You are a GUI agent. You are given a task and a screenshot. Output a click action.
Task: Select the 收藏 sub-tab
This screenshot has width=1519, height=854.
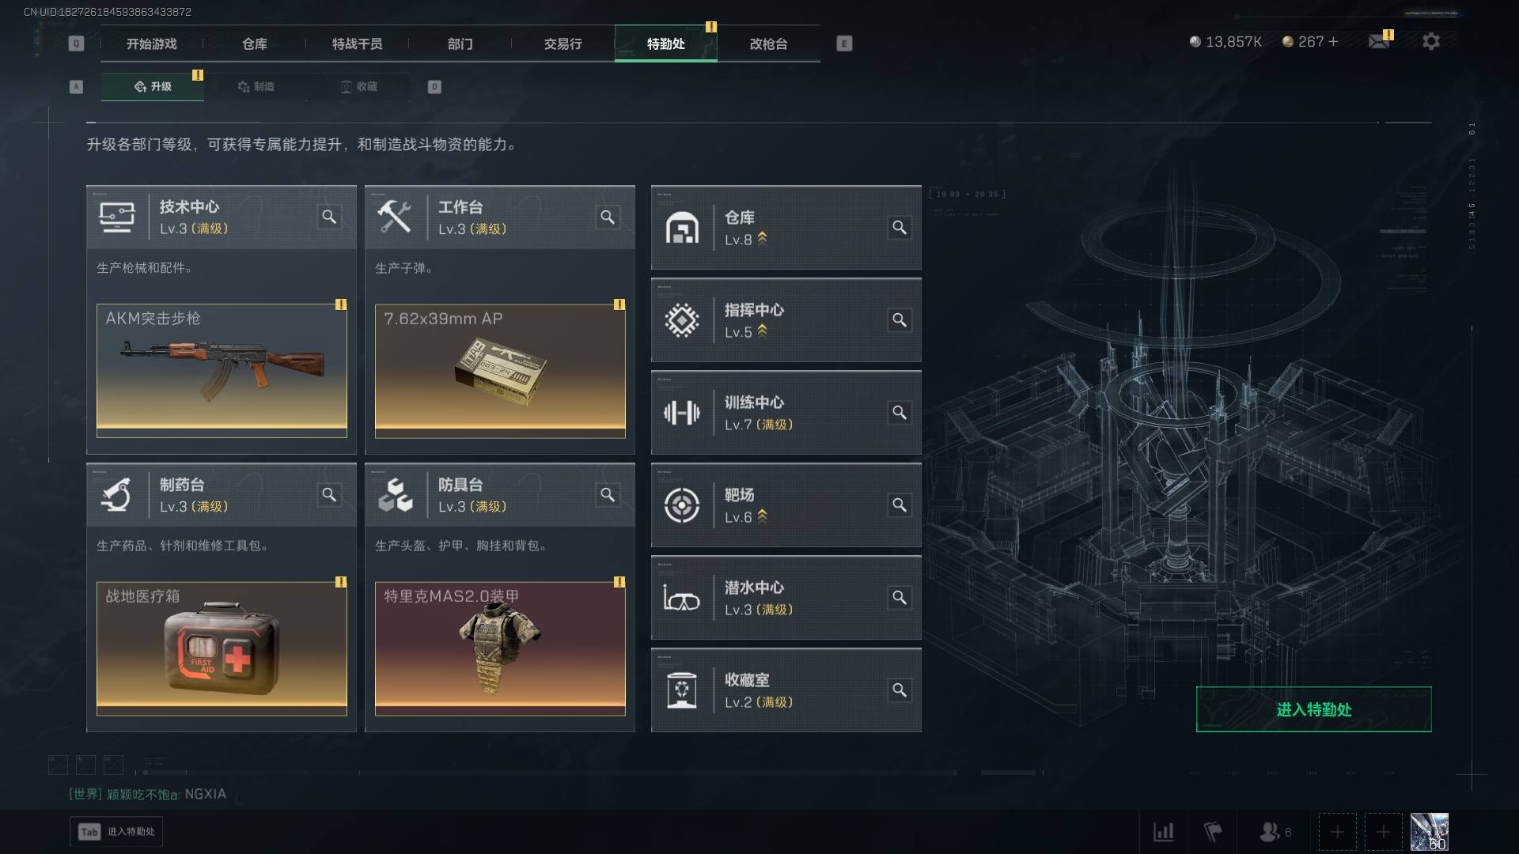coord(358,86)
